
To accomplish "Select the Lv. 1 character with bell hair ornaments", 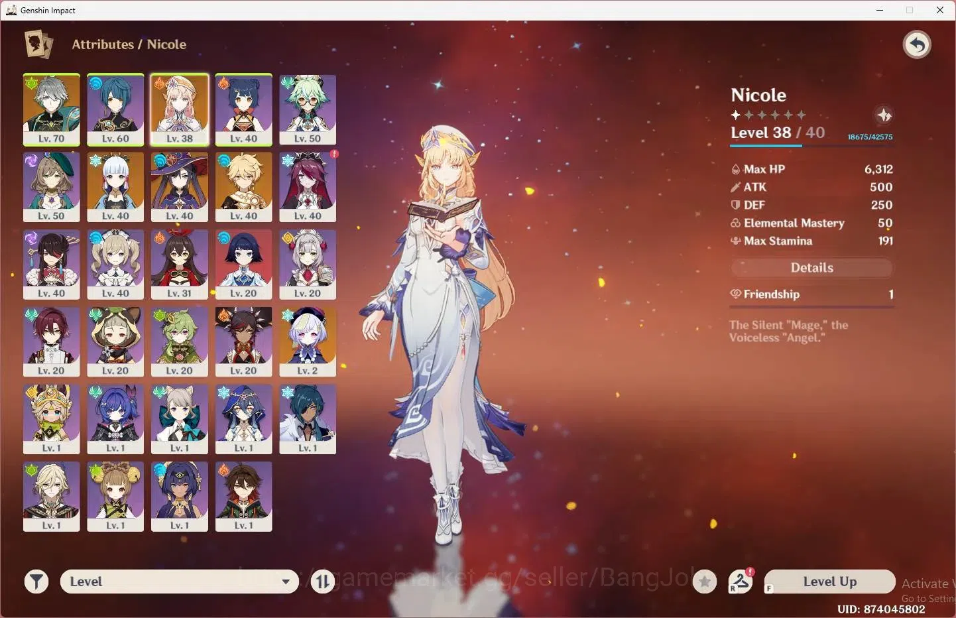I will pyautogui.click(x=115, y=497).
